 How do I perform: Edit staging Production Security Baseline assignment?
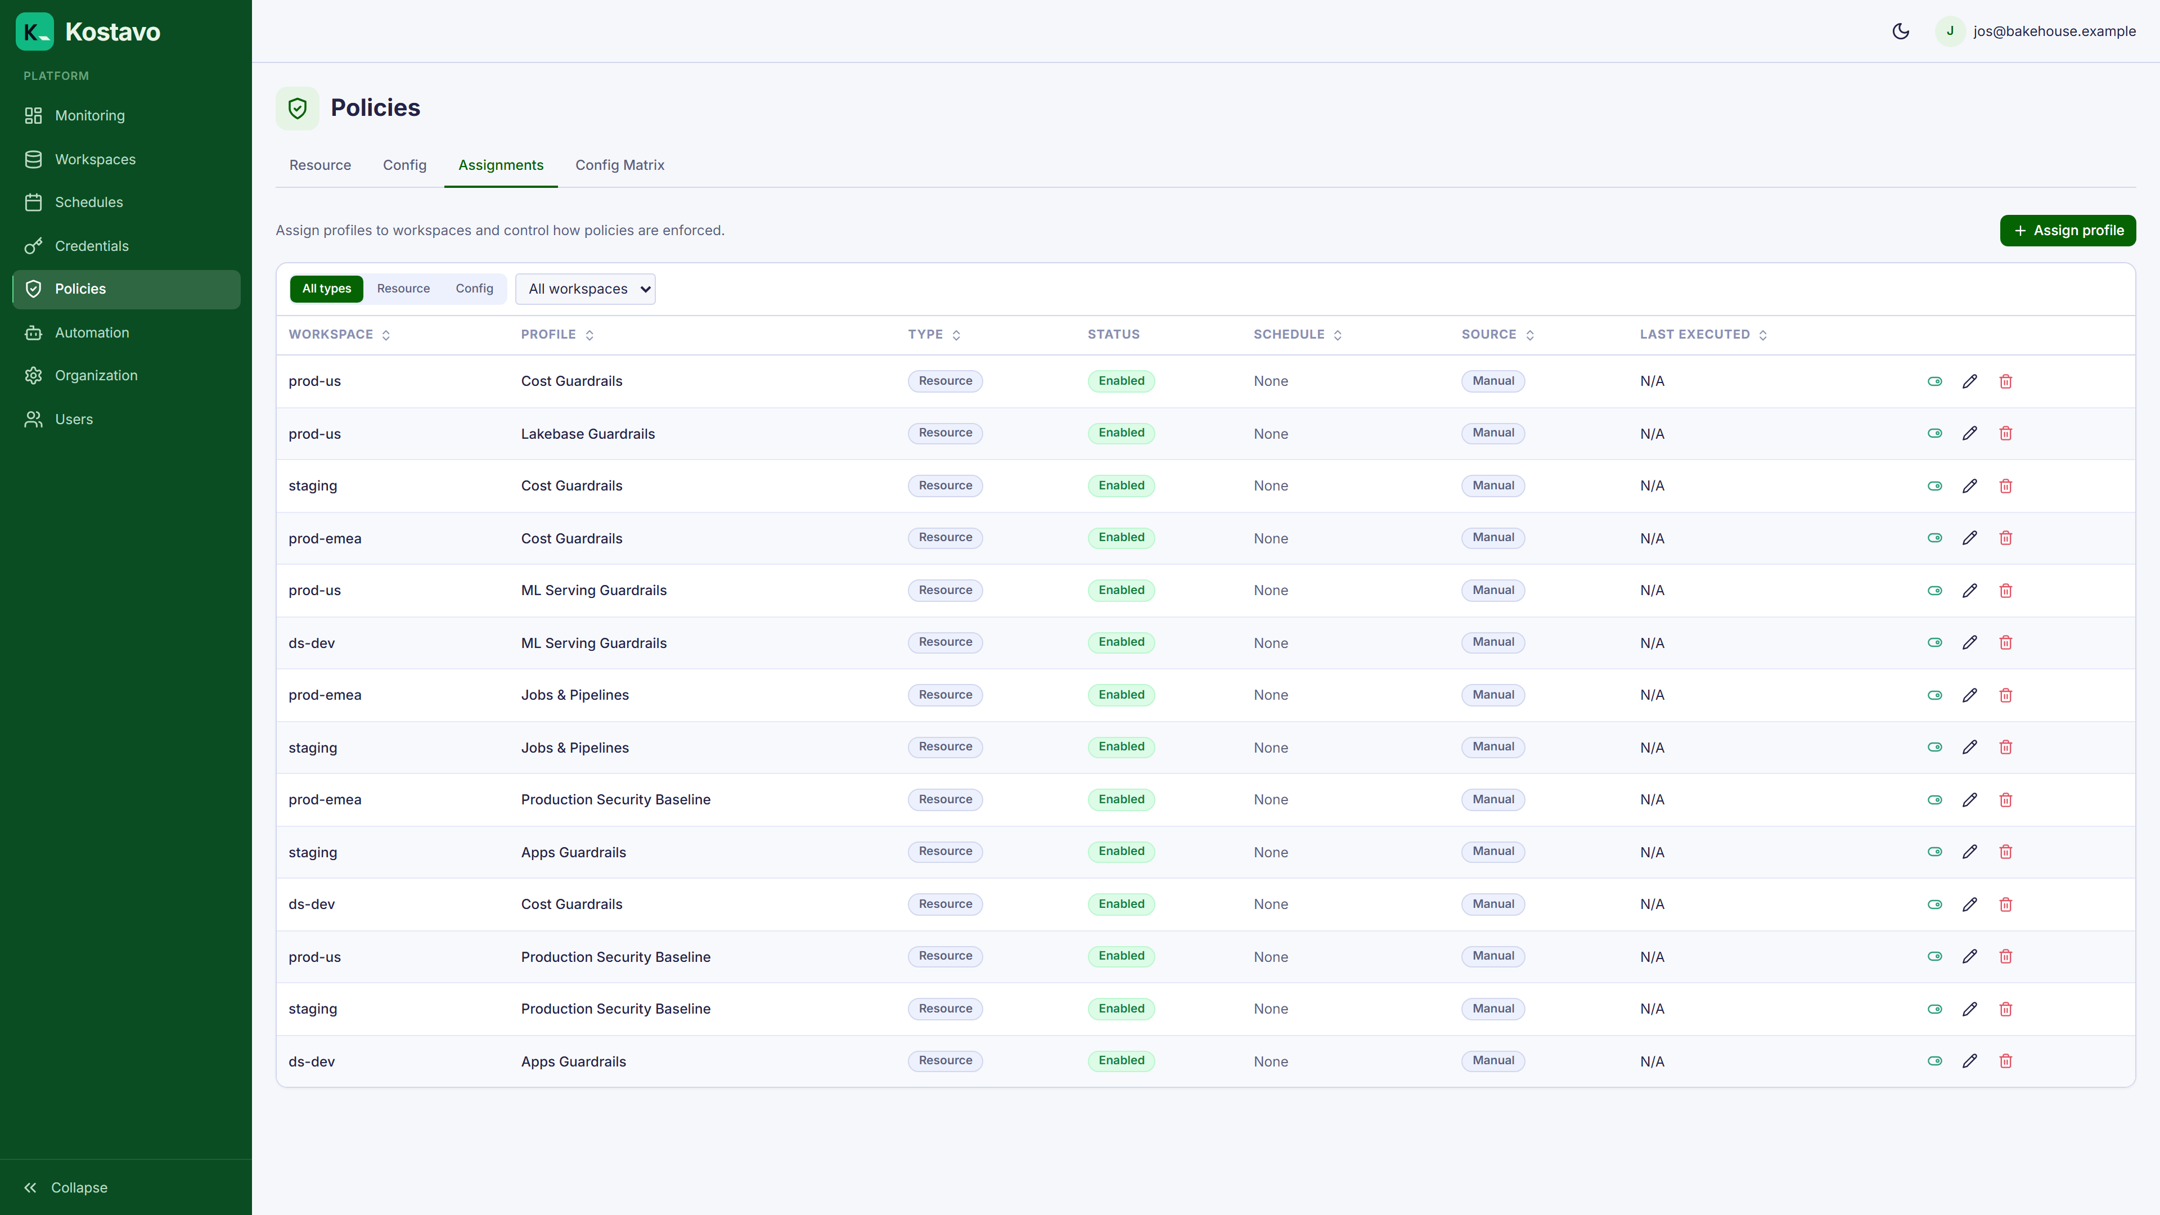[x=1970, y=1010]
